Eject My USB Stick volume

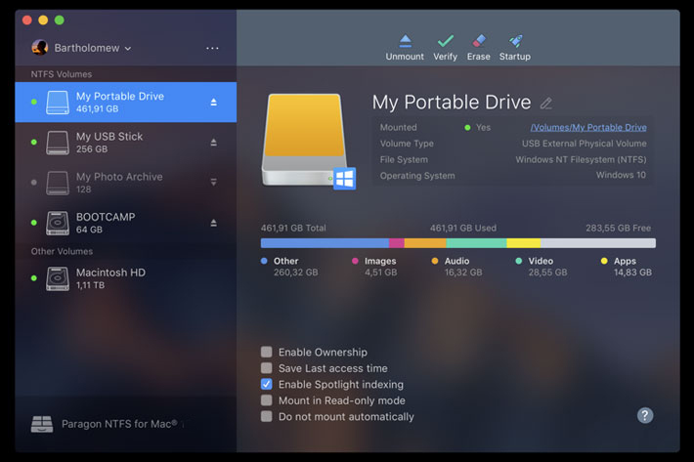point(213,143)
